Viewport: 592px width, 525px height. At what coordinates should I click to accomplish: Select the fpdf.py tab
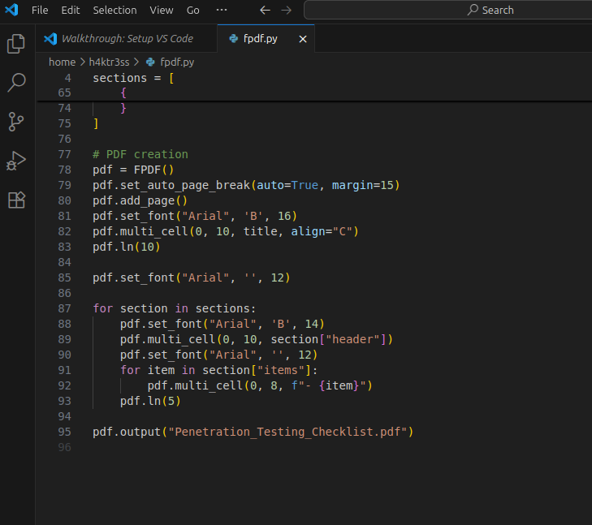pyautogui.click(x=260, y=39)
